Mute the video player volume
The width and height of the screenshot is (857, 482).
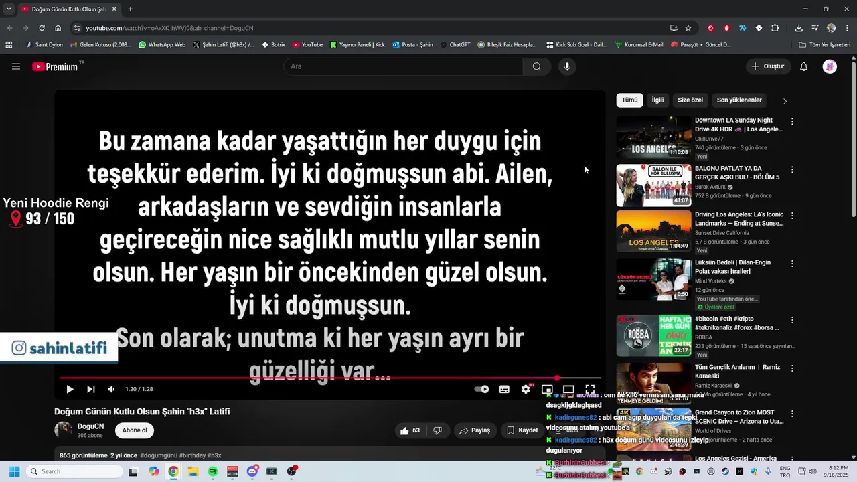[x=111, y=389]
